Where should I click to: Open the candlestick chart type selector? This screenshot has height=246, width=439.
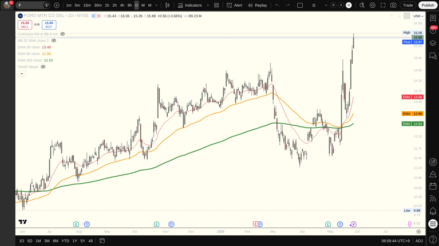[x=167, y=5]
